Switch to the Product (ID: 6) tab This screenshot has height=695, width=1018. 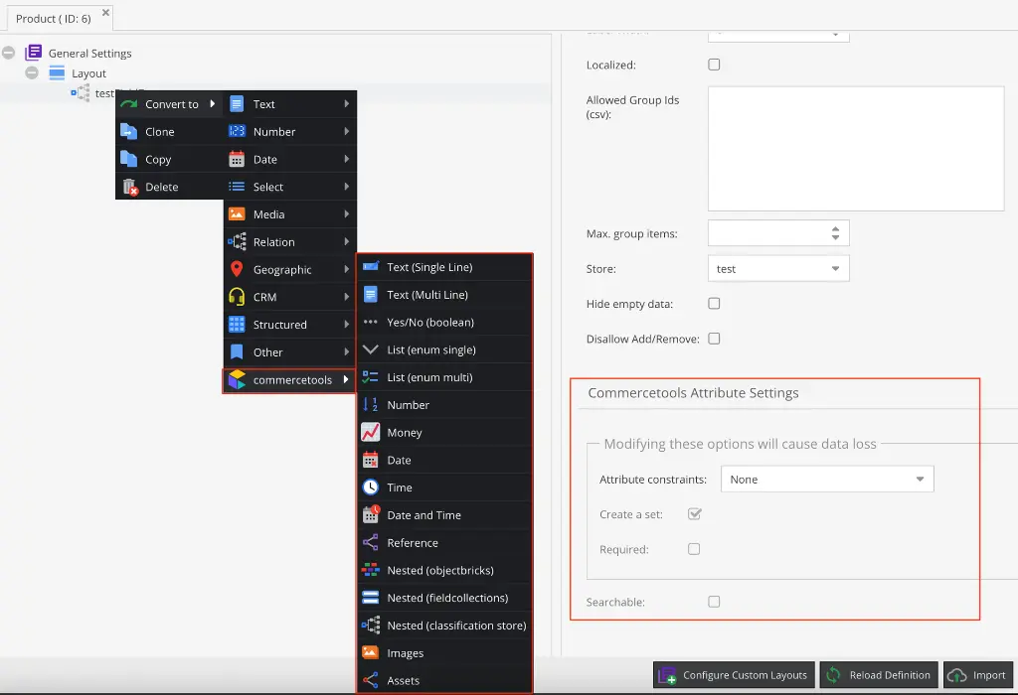[x=54, y=19]
